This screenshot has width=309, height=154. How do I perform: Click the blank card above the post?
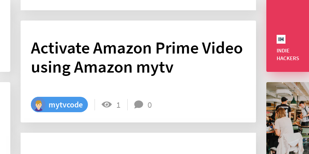coord(138,5)
